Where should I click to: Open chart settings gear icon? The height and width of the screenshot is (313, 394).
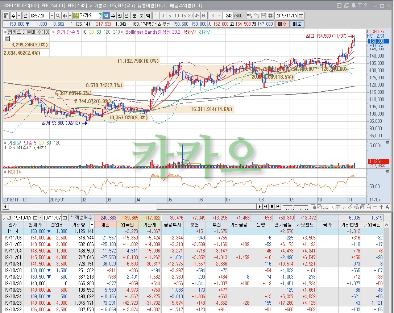point(270,16)
